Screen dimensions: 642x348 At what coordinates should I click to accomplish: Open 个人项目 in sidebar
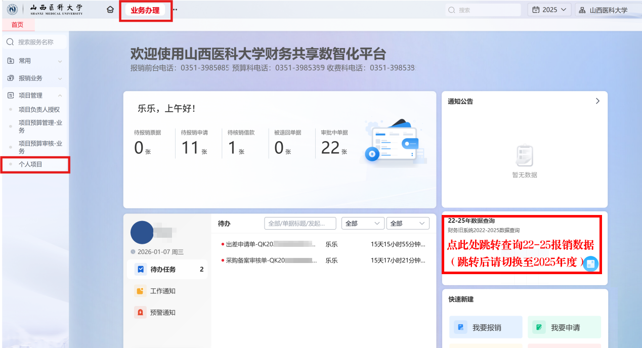coord(31,164)
